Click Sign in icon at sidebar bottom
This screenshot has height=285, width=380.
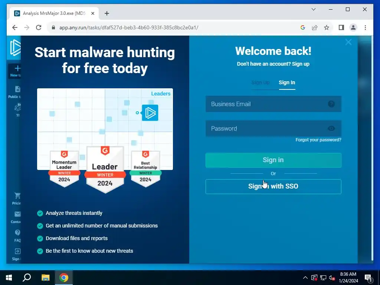point(17,251)
